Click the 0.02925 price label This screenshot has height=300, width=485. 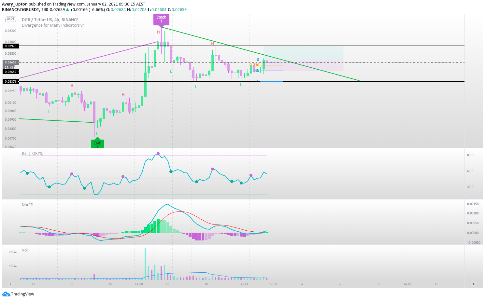click(11, 46)
